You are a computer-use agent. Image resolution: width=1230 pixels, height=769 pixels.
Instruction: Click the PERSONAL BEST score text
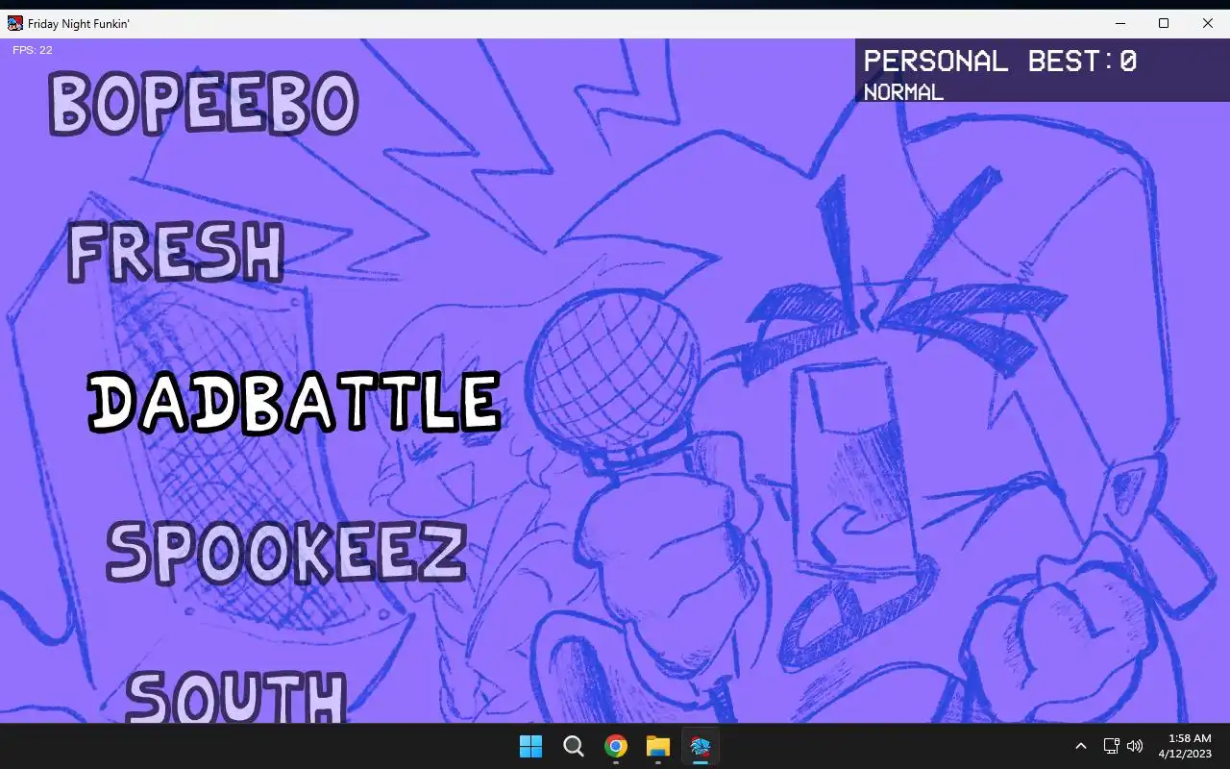pos(999,62)
